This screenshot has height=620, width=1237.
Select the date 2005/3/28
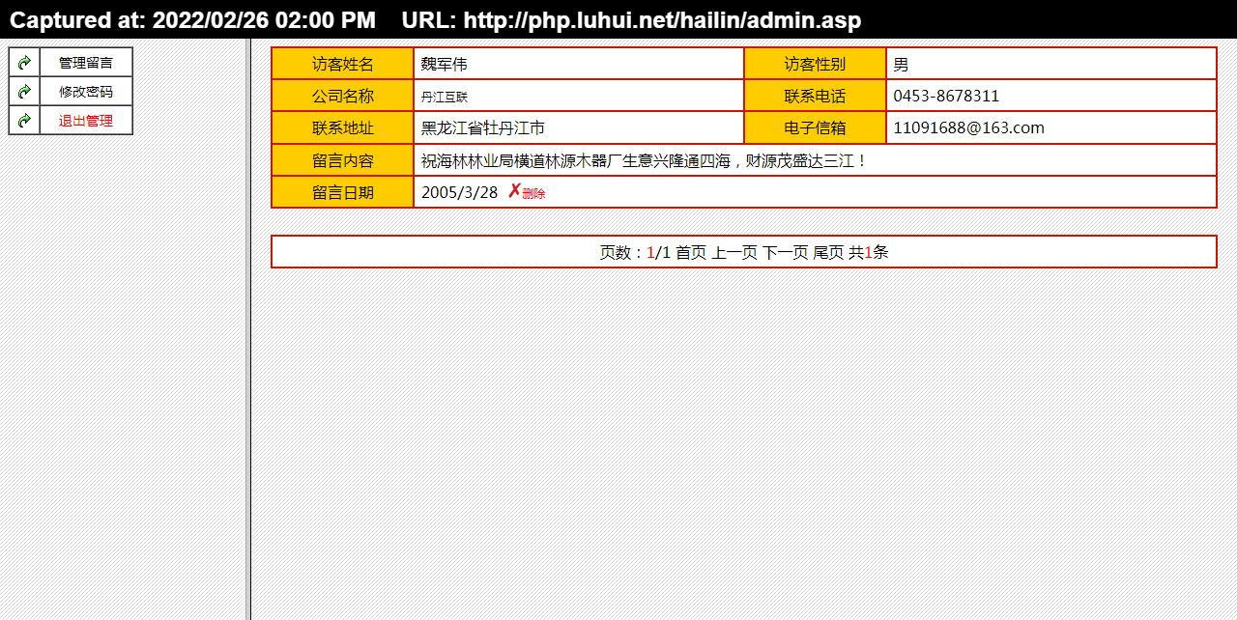coord(459,192)
